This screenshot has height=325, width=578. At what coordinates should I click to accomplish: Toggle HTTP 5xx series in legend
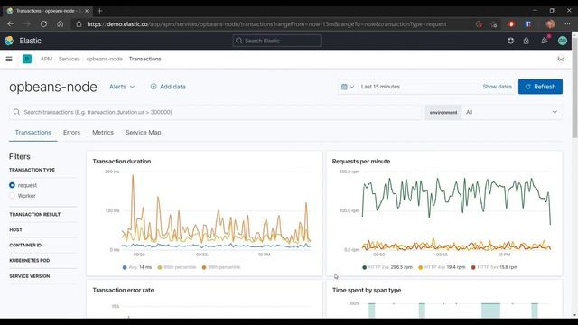coord(494,267)
